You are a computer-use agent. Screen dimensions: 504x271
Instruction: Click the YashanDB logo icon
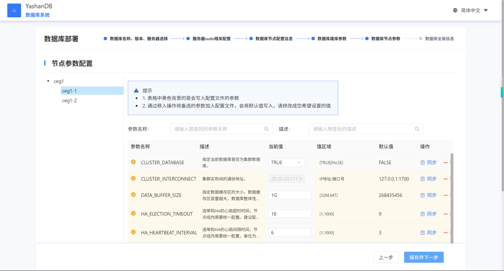coord(14,10)
